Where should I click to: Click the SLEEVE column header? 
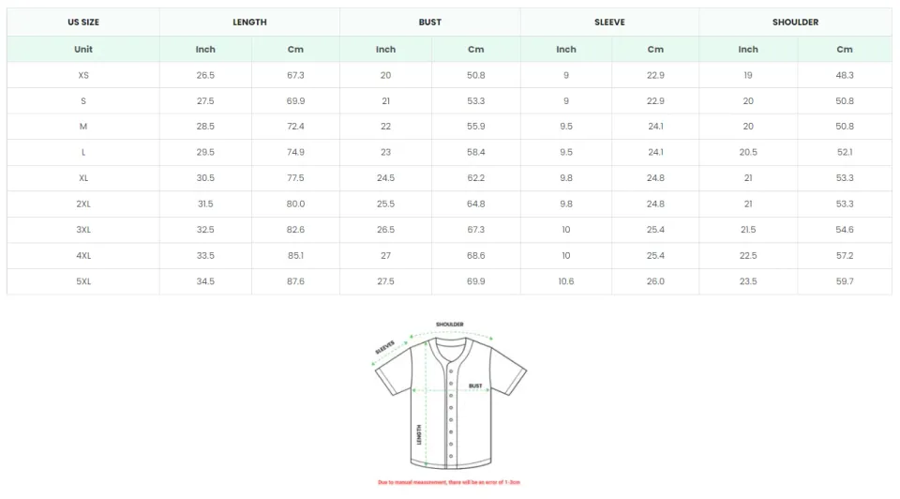(609, 22)
